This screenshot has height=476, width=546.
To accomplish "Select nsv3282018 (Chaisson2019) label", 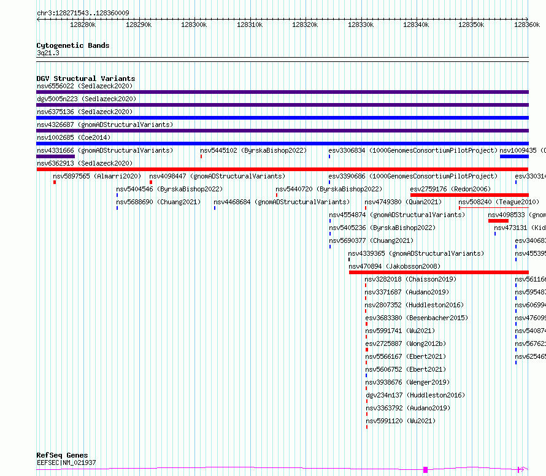I will [410, 279].
